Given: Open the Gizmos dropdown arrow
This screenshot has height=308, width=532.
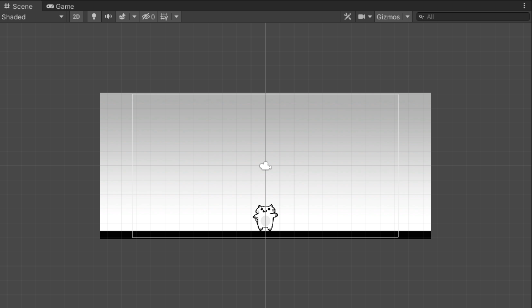Looking at the screenshot, I should [407, 17].
